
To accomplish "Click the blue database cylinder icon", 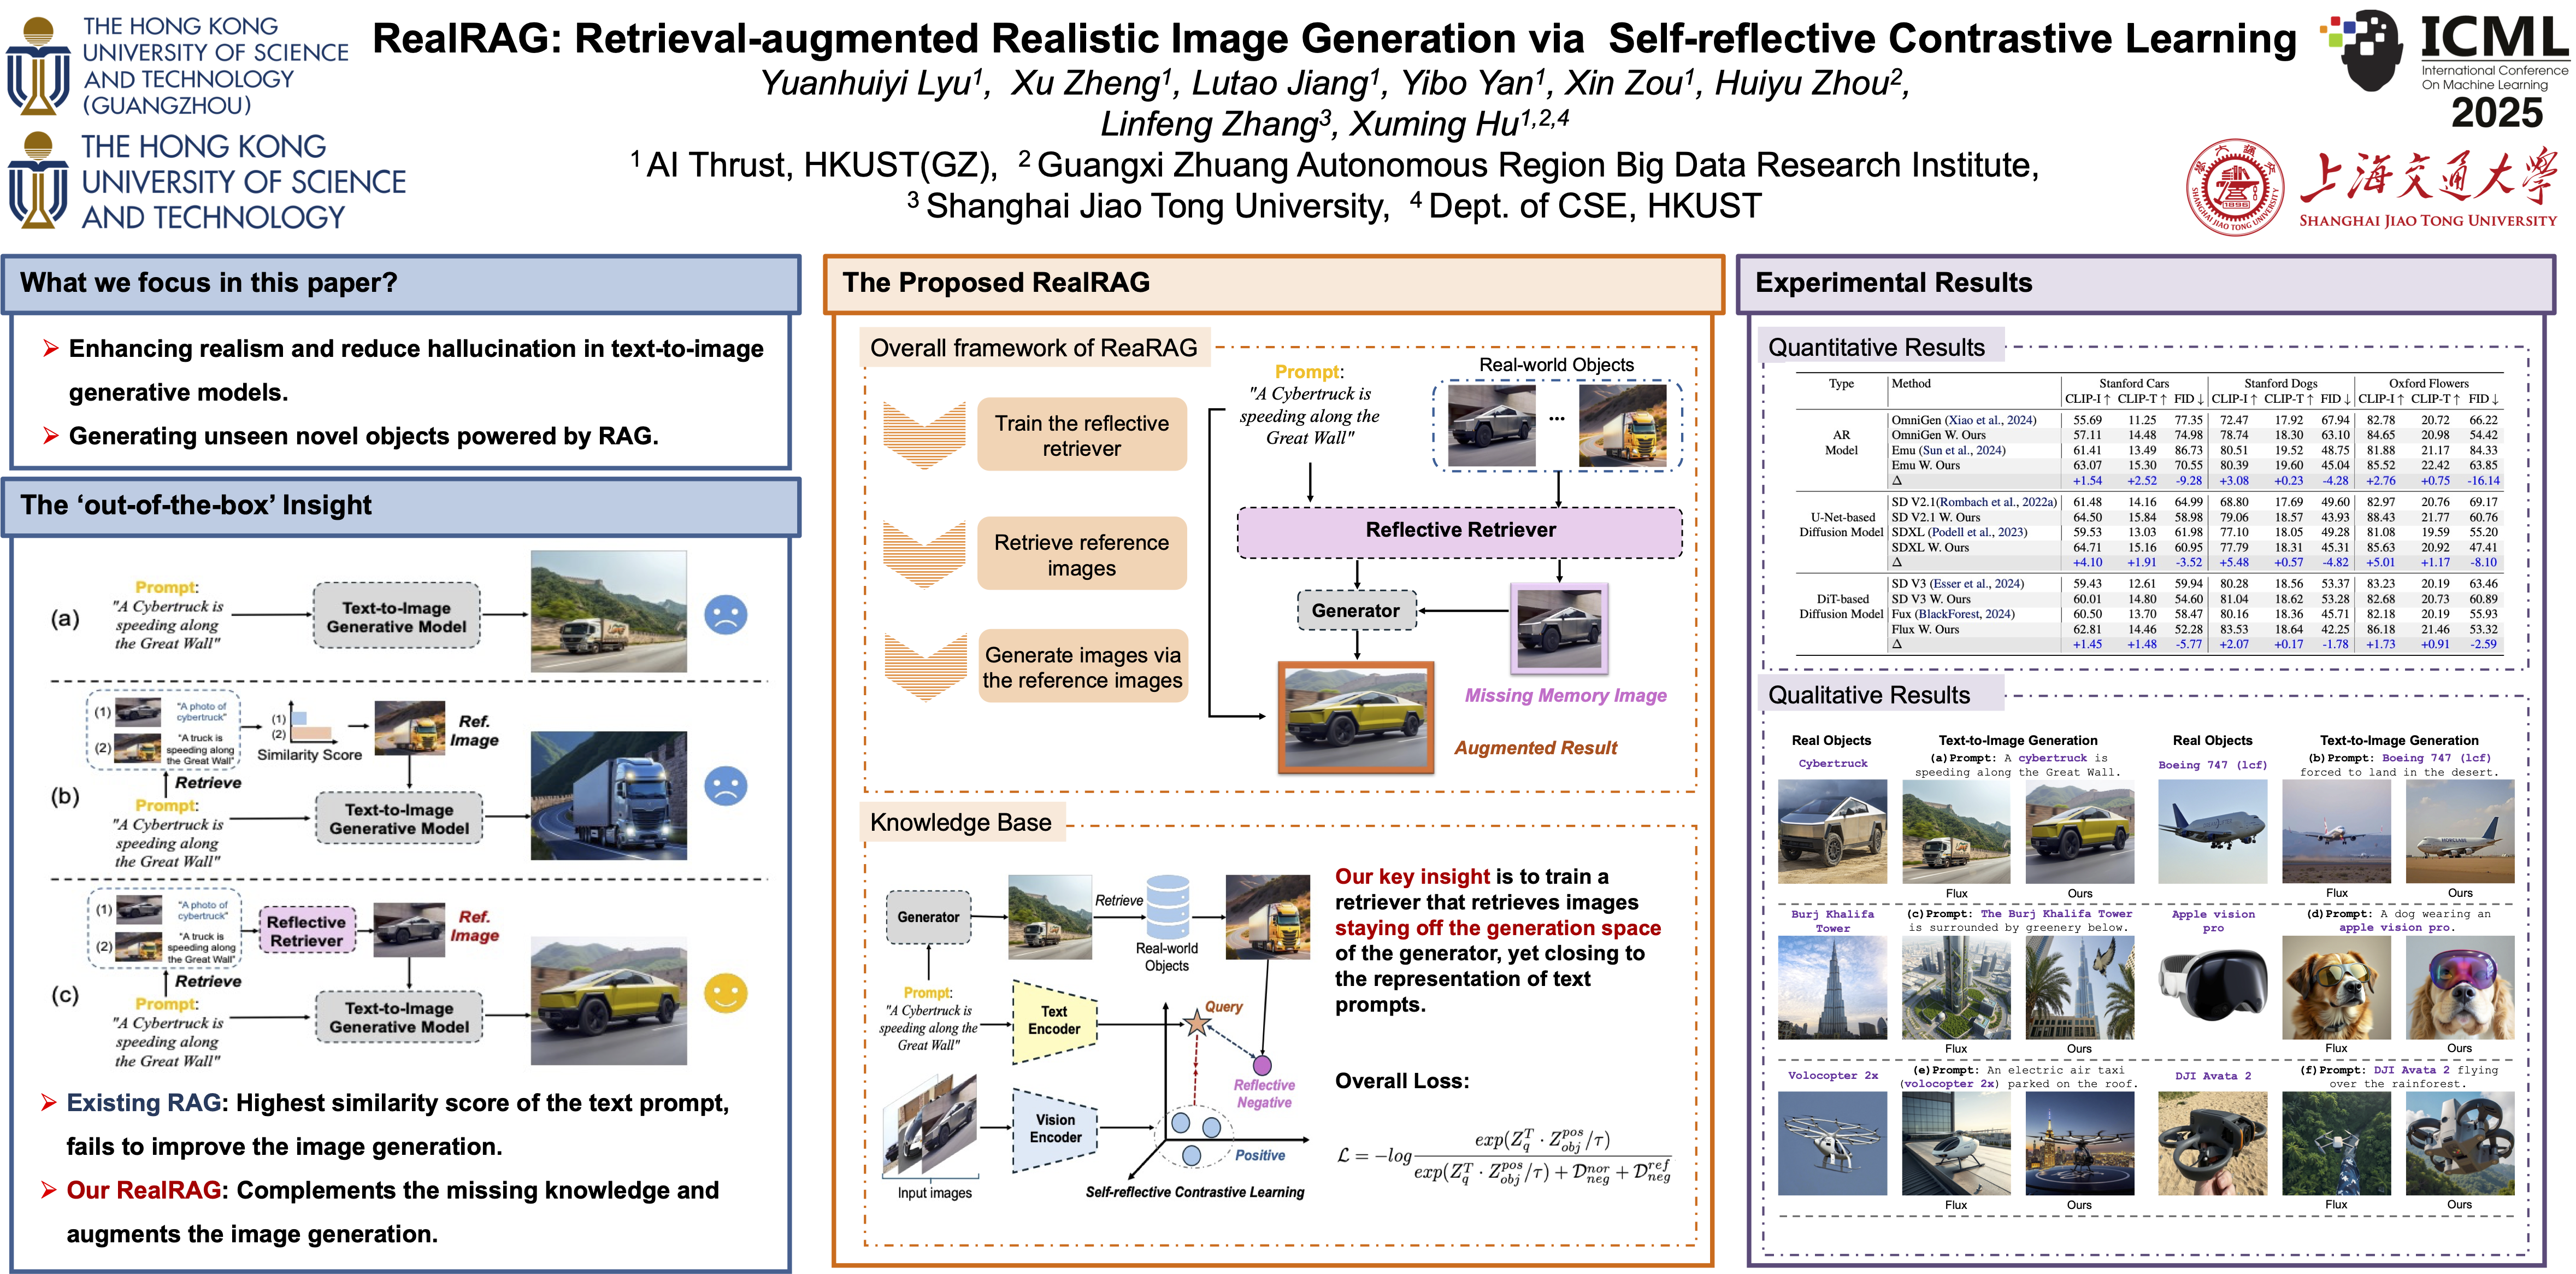I will 1167,906.
